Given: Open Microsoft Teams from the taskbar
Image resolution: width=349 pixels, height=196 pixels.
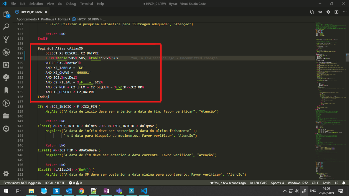Looking at the screenshot, I should pos(119,191).
